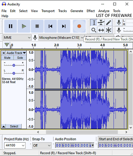Screen dimensions: 133x156
Task: Click the horizontal scrollbar thumb
Action: point(82,132)
